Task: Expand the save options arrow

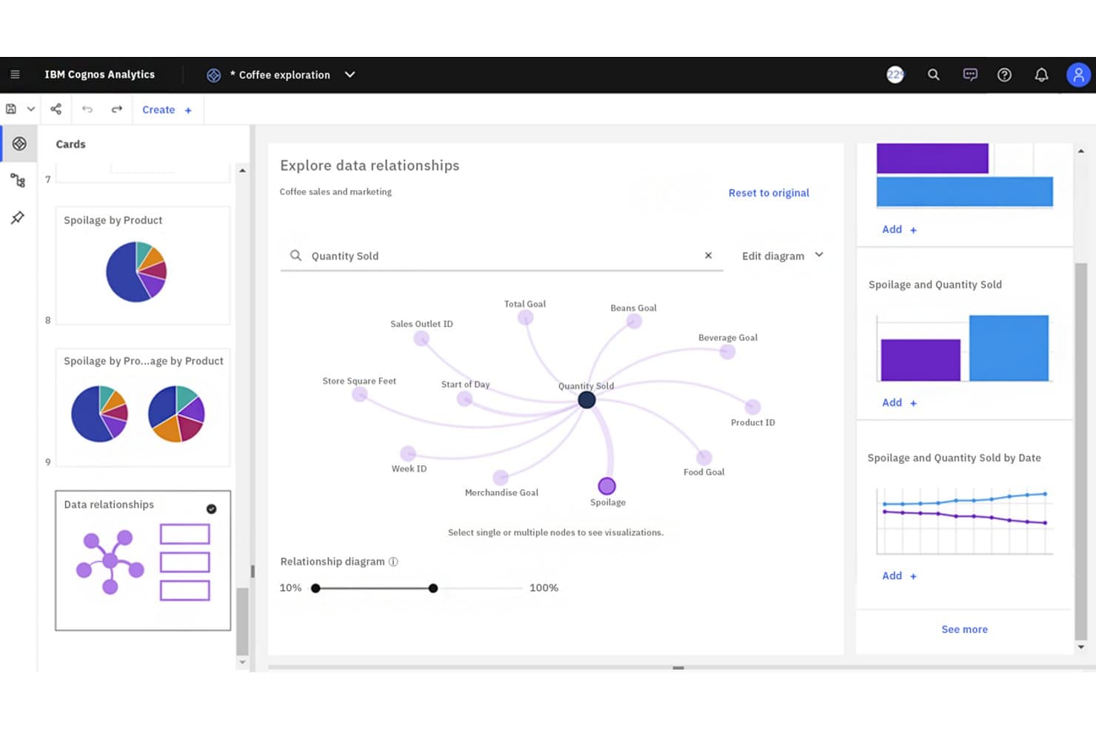Action: 31,109
